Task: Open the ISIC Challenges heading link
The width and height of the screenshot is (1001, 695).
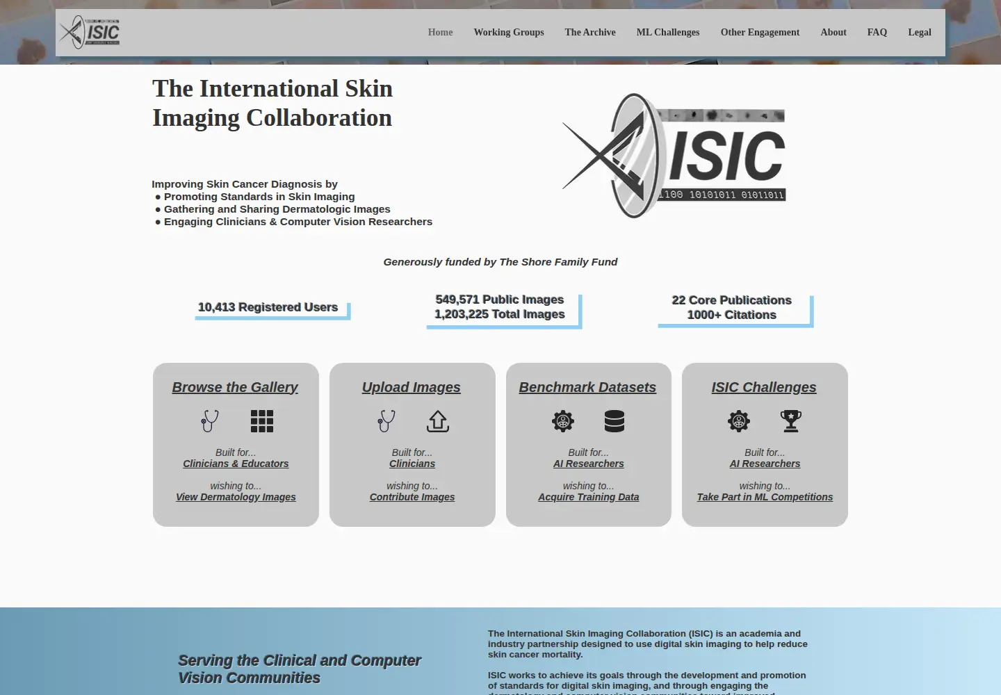Action: (764, 387)
